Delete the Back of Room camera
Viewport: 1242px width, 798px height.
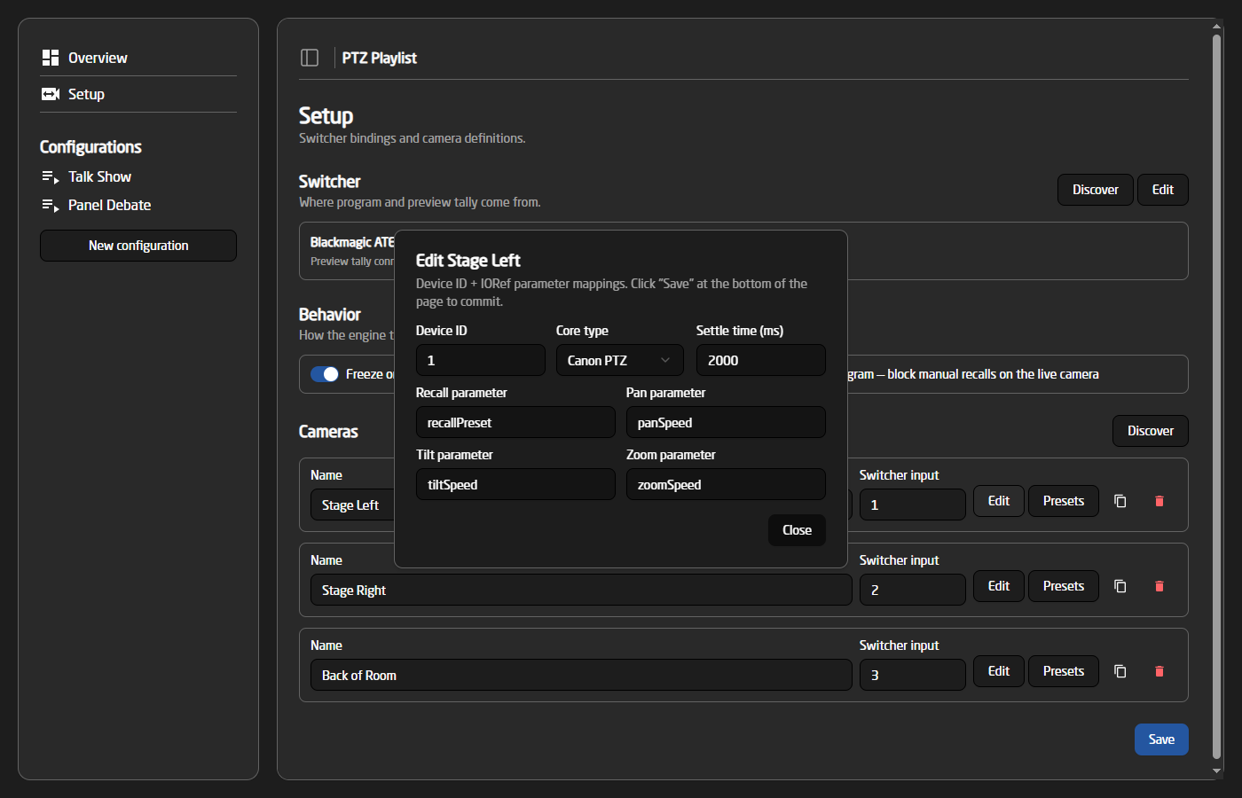1159,671
